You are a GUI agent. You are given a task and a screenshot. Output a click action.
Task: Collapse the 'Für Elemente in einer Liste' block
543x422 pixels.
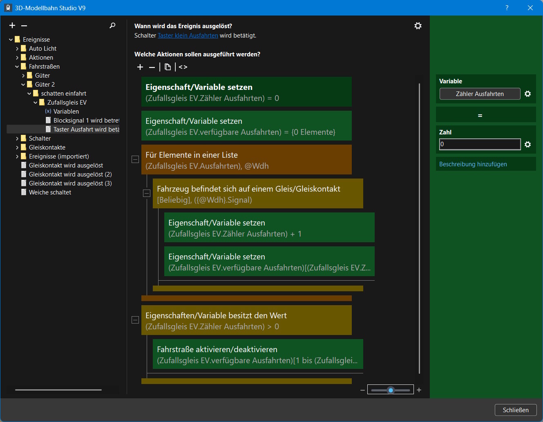[x=135, y=159]
